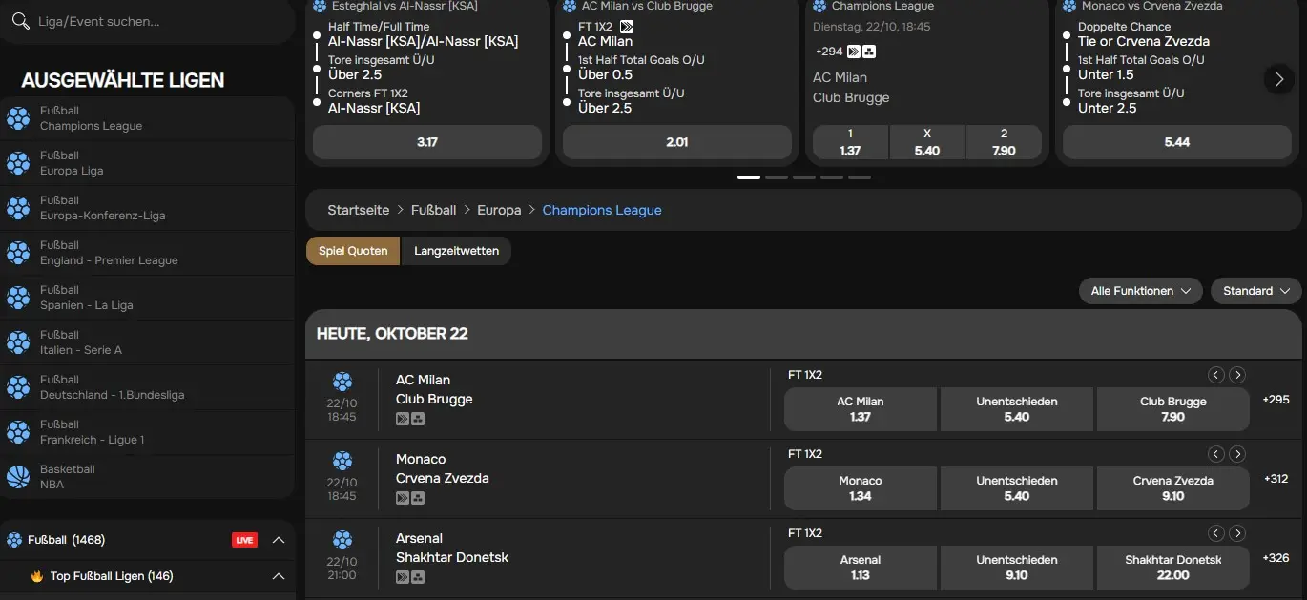Viewport: 1307px width, 600px height.
Task: Bet on Unentschieden 9.10 for Arsenal match
Action: click(x=1017, y=568)
